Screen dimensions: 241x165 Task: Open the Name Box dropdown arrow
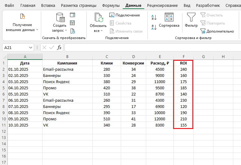[30, 47]
